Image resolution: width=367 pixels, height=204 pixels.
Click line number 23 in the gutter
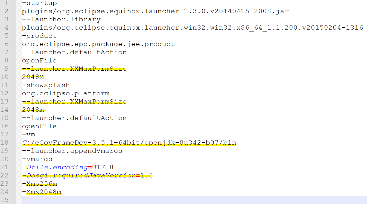click(x=5, y=184)
